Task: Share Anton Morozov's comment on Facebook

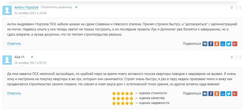Action: coord(211,44)
